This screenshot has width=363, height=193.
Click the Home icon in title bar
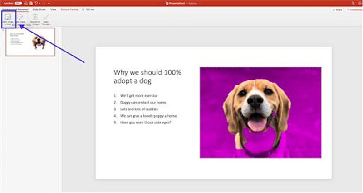(x=26, y=3)
